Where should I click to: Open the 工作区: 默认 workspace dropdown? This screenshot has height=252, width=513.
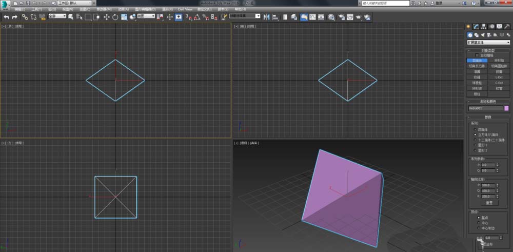pyautogui.click(x=75, y=3)
